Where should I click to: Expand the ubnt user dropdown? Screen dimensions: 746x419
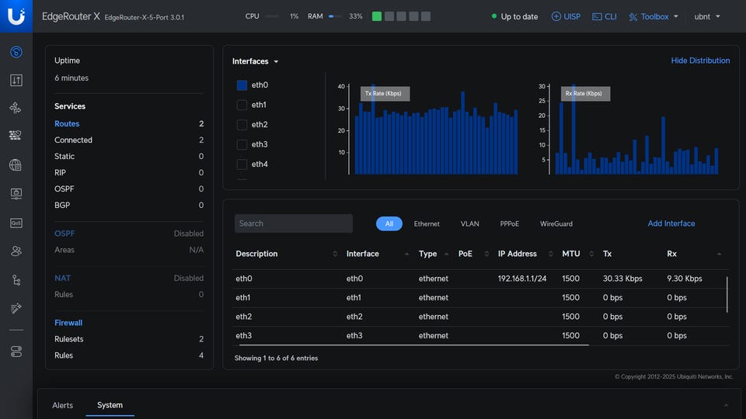[706, 16]
